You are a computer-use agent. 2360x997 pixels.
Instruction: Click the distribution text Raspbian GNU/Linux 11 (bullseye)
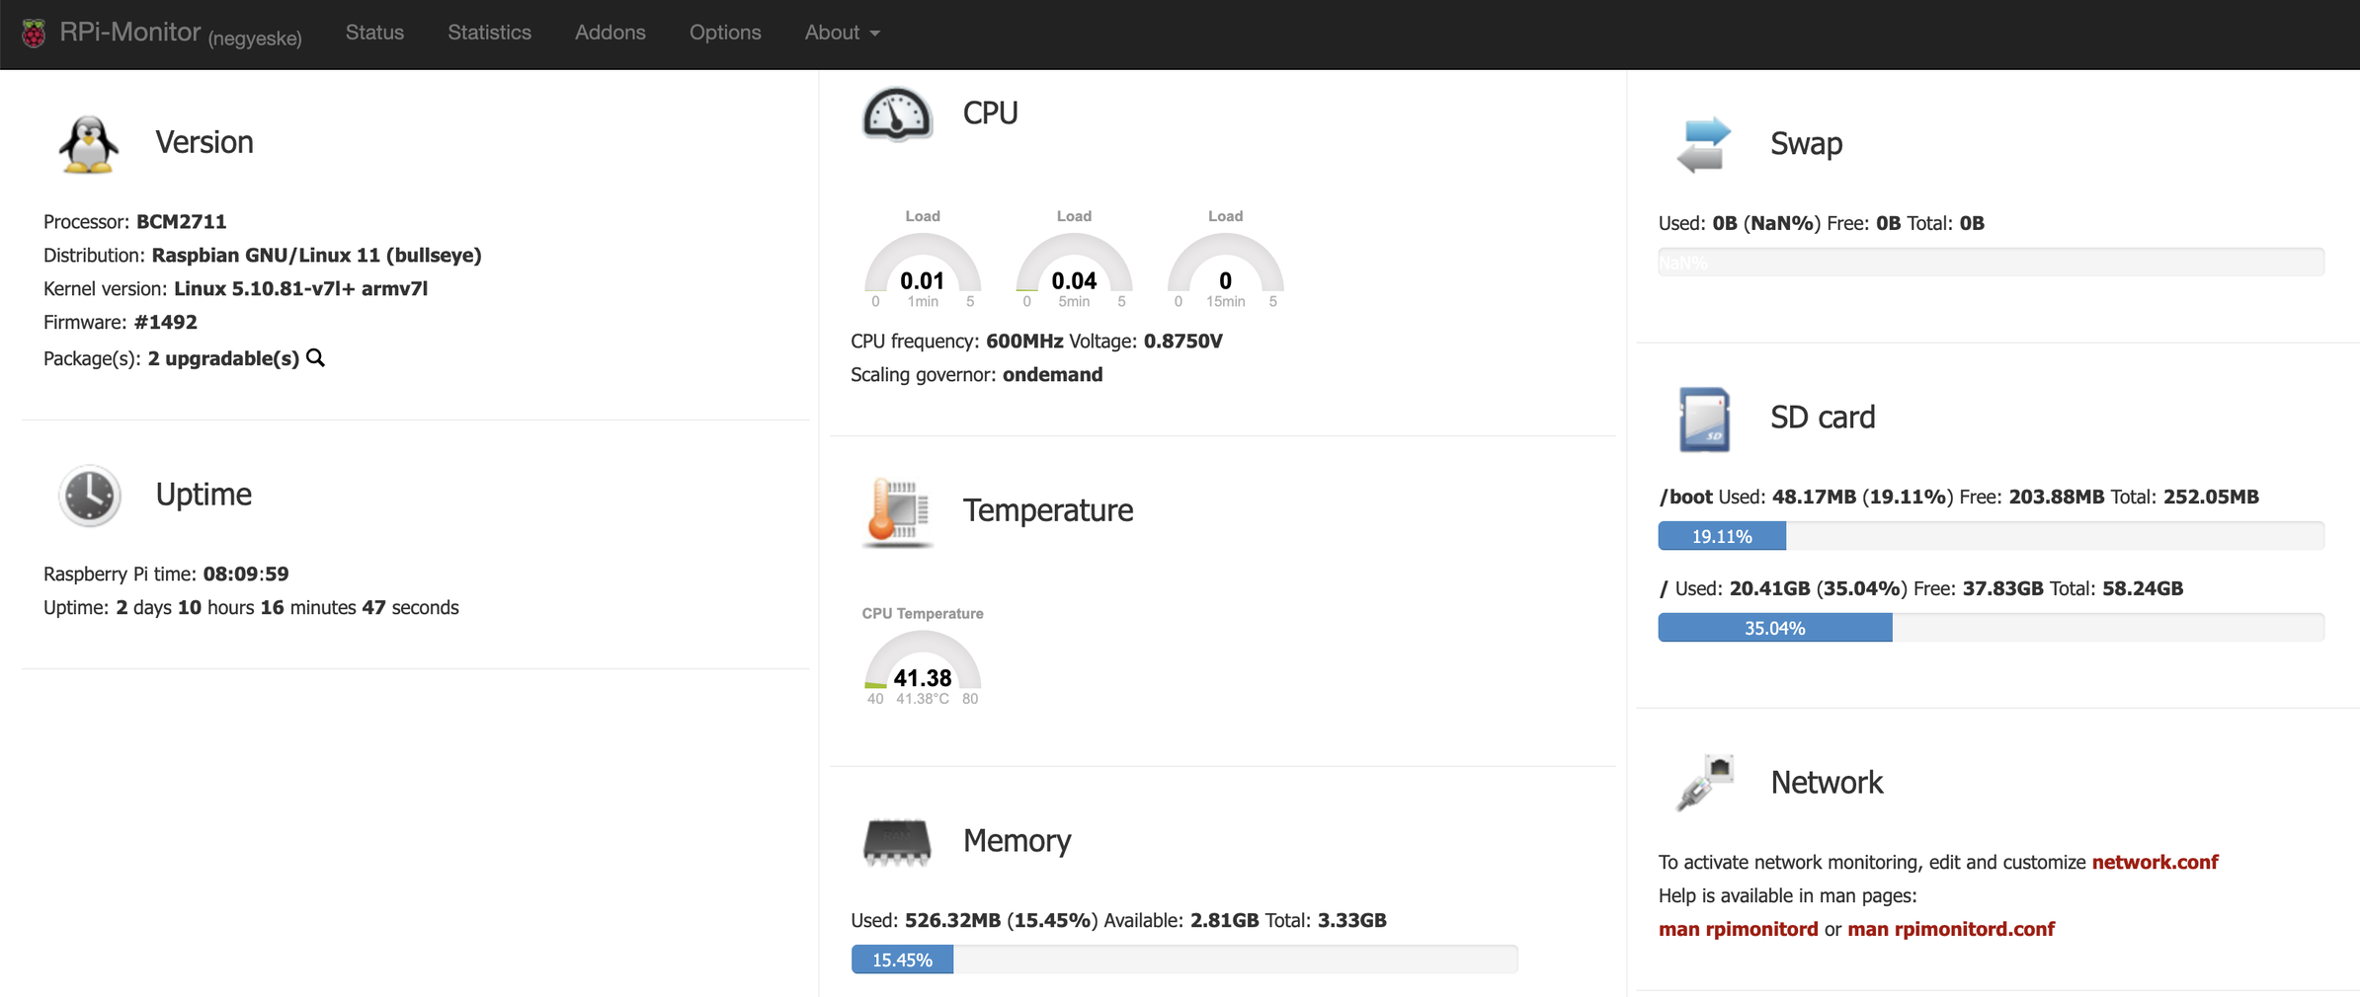[316, 256]
